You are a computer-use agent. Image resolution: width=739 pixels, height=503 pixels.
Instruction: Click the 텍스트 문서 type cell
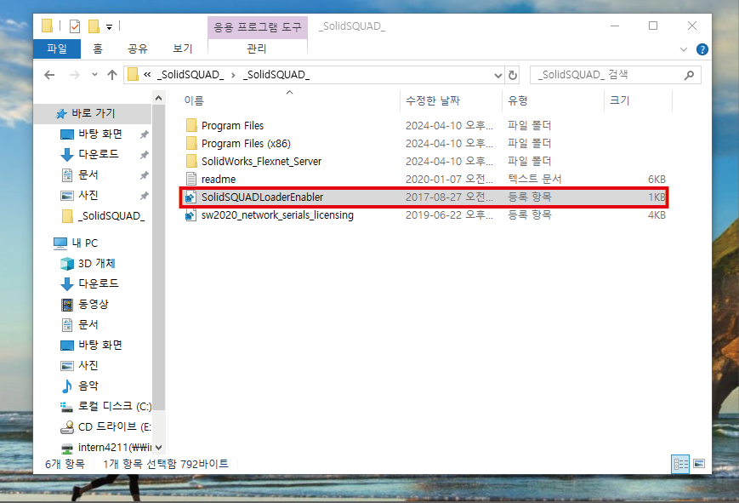[534, 180]
